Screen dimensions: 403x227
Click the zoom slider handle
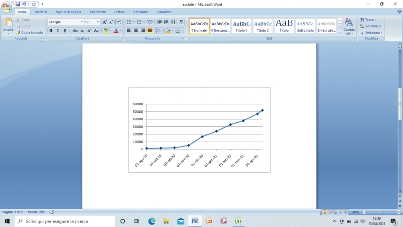point(381,212)
